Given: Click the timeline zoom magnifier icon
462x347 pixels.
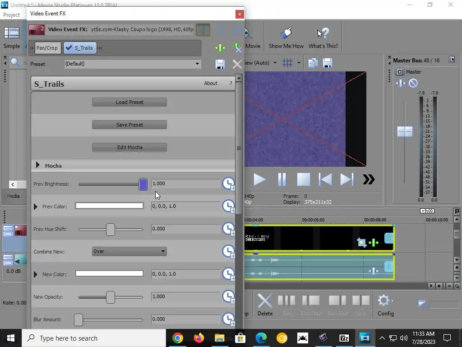Looking at the screenshot, I should [x=457, y=286].
